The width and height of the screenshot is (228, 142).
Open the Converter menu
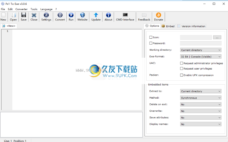click(22, 9)
